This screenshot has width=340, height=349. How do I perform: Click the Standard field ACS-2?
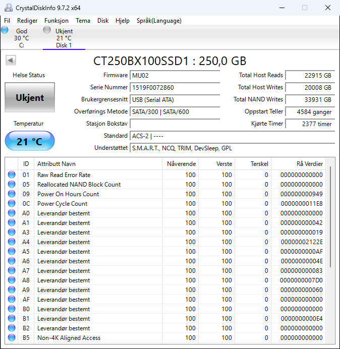tap(233, 136)
